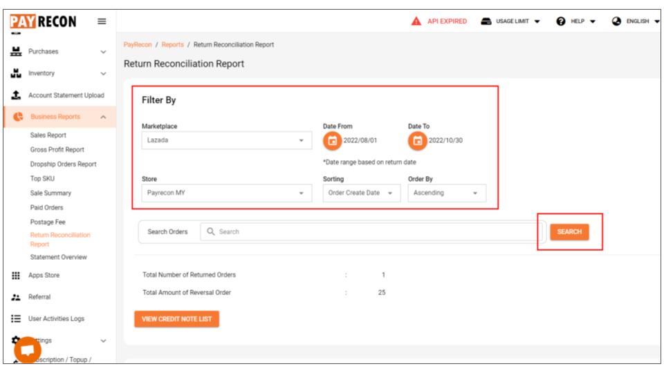Open Referral menu item
This screenshot has height=373, width=664.
coord(39,297)
